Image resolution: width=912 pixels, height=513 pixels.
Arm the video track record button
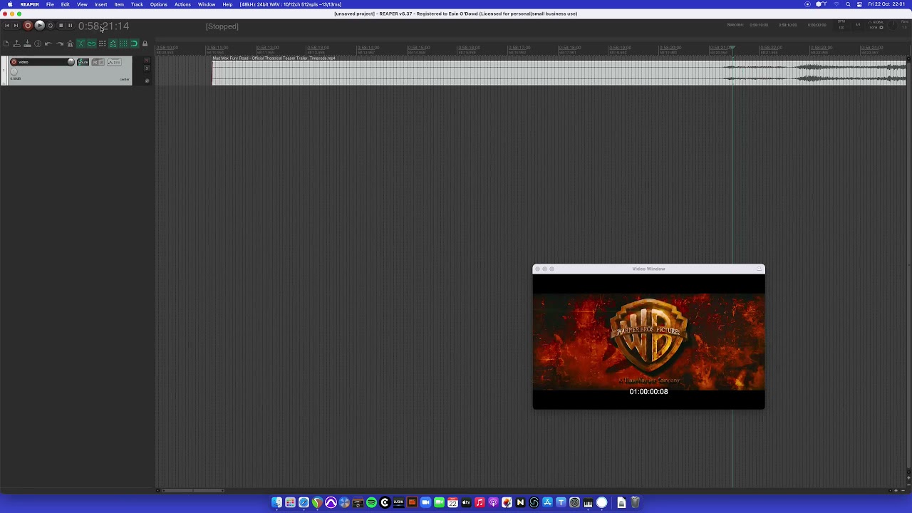14,62
